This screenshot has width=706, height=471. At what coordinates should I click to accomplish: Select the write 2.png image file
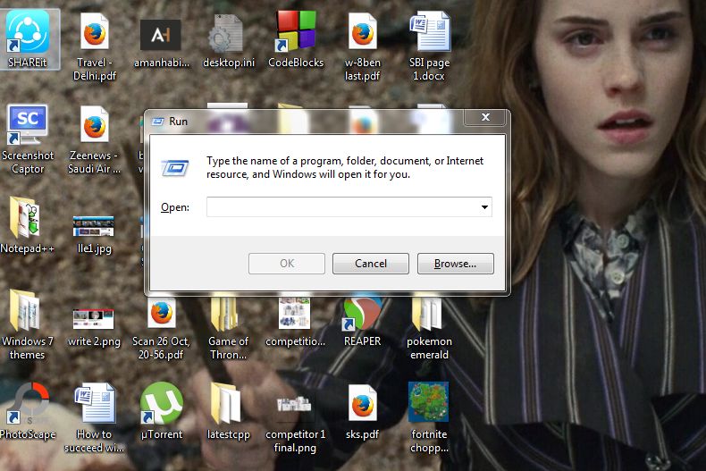[x=94, y=328]
